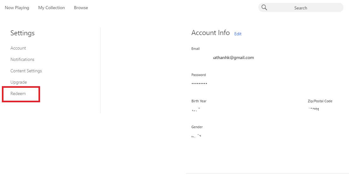The image size is (349, 185).
Task: Open Content Settings section
Action: point(26,71)
